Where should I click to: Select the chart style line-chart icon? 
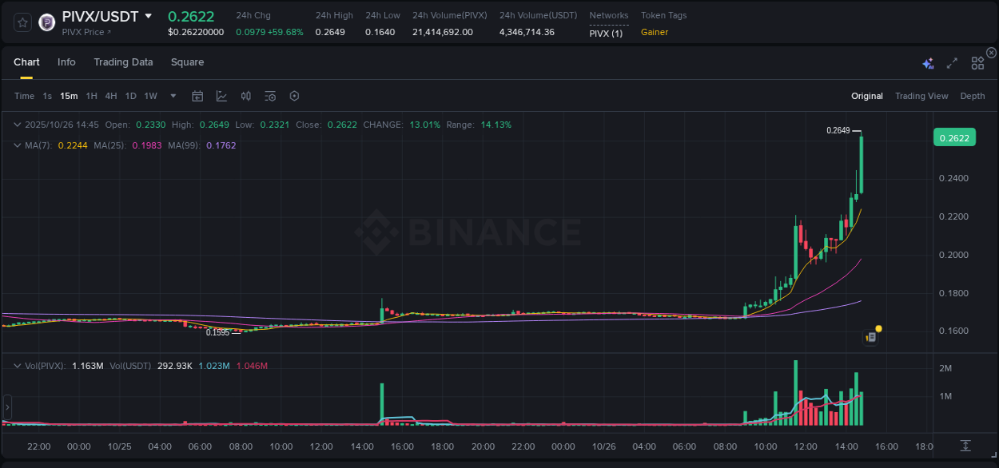[x=220, y=96]
